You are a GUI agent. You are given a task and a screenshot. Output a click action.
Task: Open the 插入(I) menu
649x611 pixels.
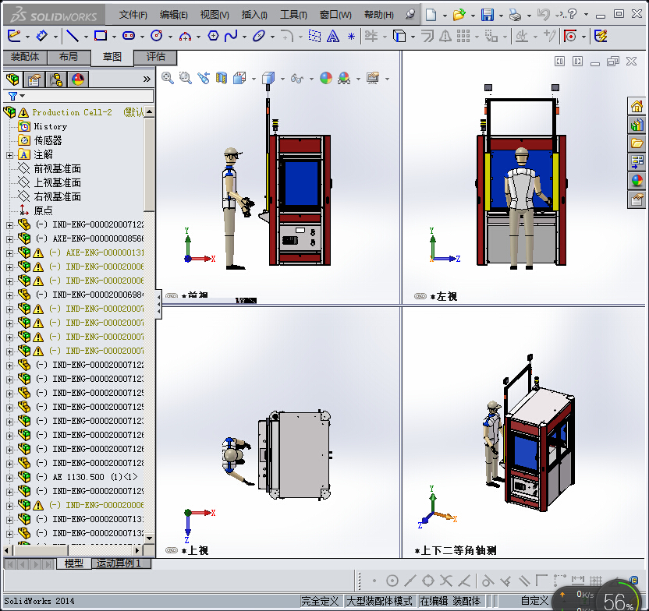tap(254, 15)
